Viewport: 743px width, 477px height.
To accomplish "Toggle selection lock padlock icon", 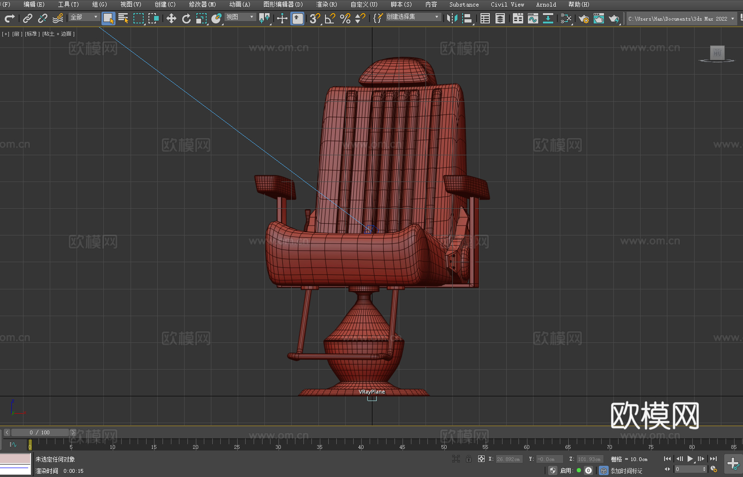I will pyautogui.click(x=468, y=459).
